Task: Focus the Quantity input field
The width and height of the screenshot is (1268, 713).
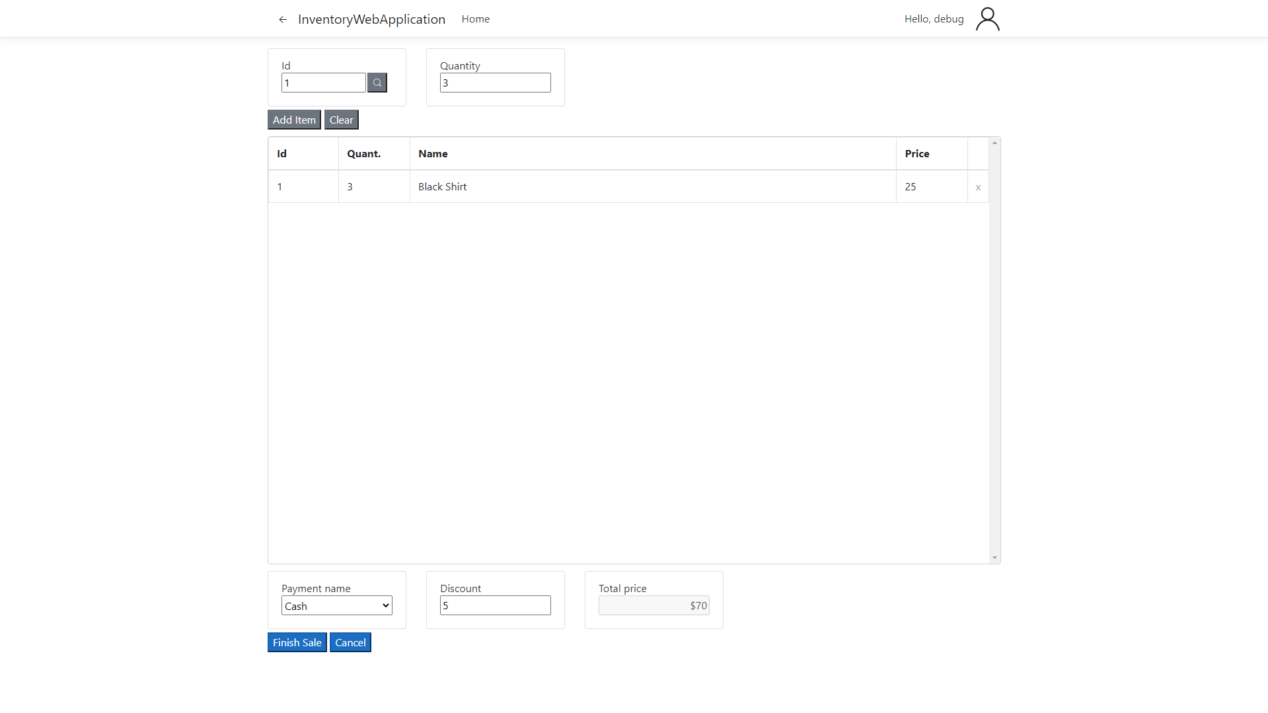Action: [496, 83]
